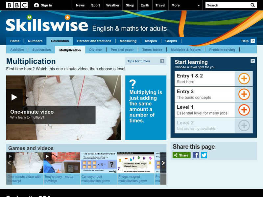Open Percent and fractions tab

click(94, 41)
